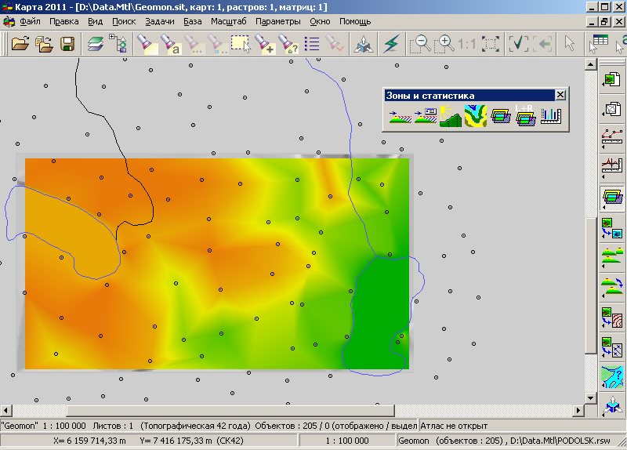627x450 pixels.
Task: Open the selected objects list icon
Action: (x=311, y=44)
